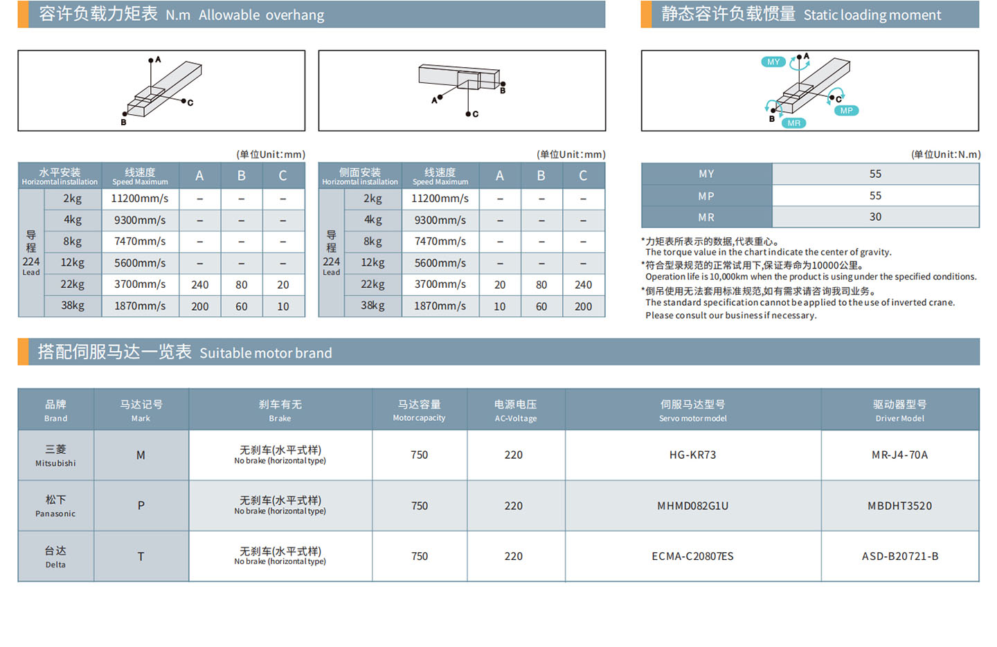Click the MY value 55 cell
The height and width of the screenshot is (647, 997).
tap(876, 174)
